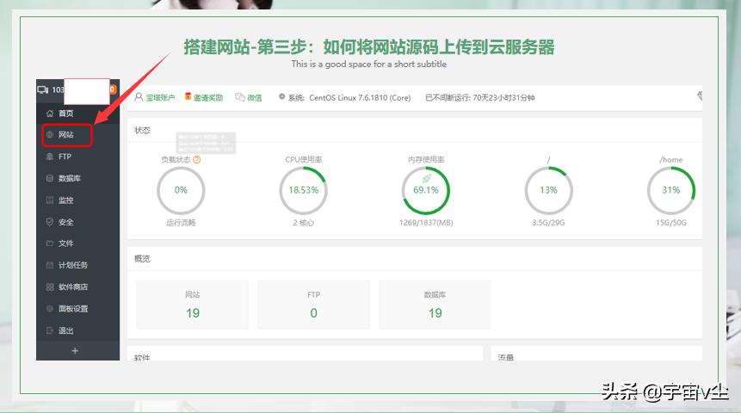Open the 数据库 overview card showing 19

point(435,305)
